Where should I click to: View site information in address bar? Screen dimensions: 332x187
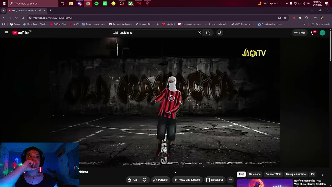[30, 18]
